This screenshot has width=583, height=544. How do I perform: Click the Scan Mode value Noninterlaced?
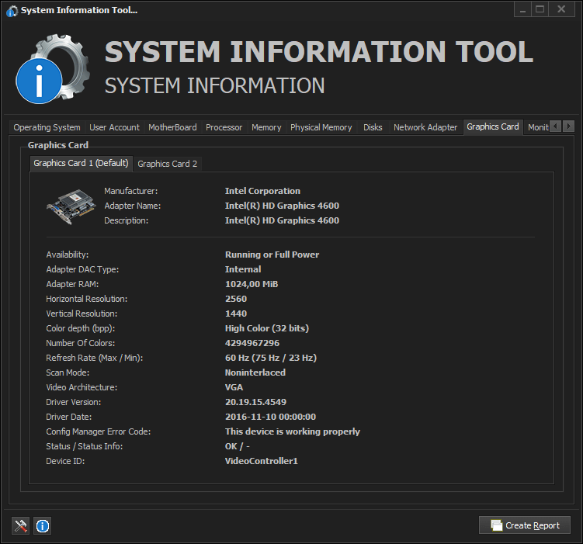pos(255,372)
